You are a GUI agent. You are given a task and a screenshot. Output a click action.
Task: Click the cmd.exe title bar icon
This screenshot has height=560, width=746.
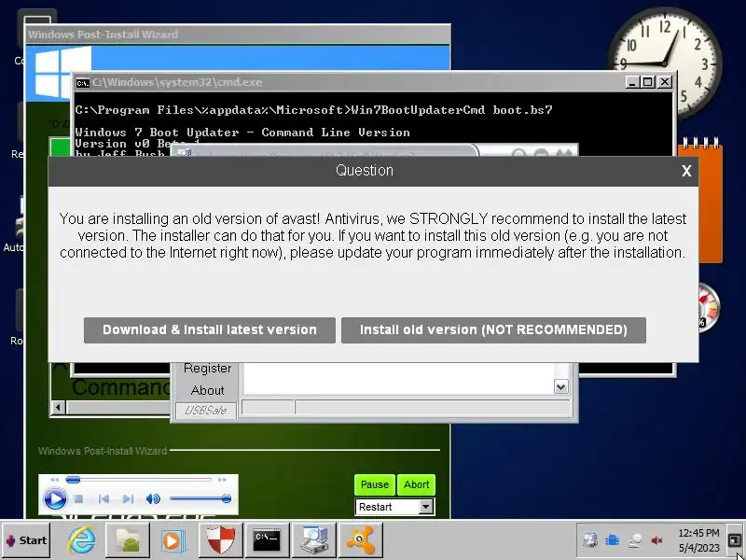(x=82, y=83)
